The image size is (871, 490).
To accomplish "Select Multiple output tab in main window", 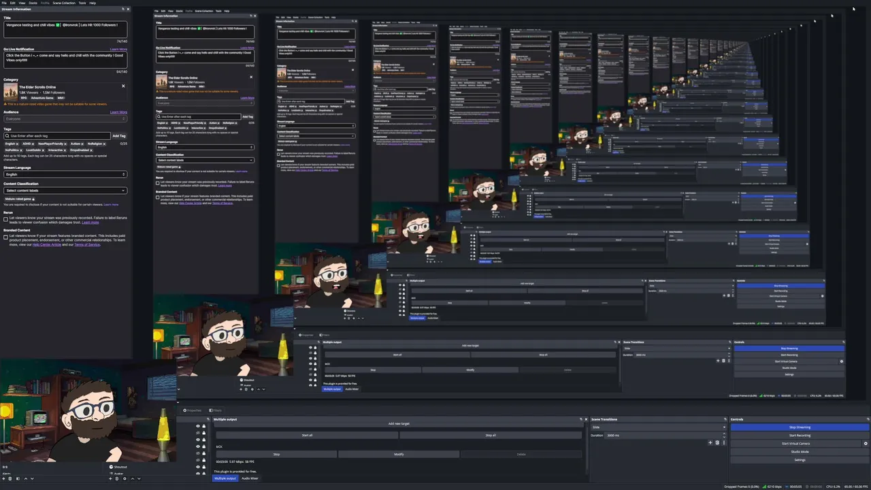I will pos(225,478).
